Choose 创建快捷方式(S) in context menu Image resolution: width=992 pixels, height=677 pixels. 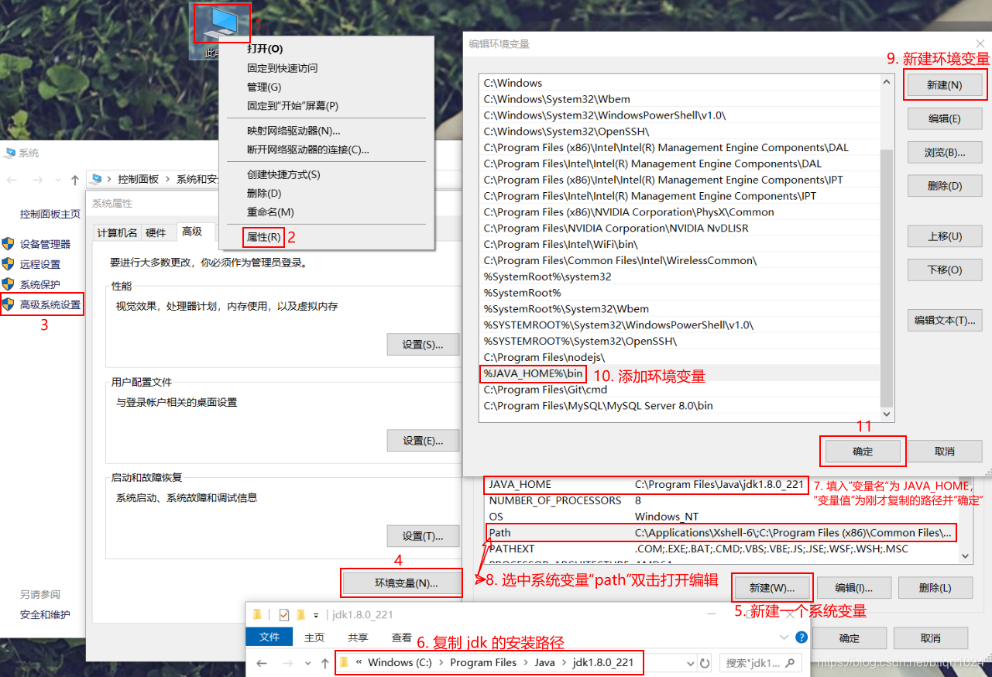pyautogui.click(x=283, y=175)
